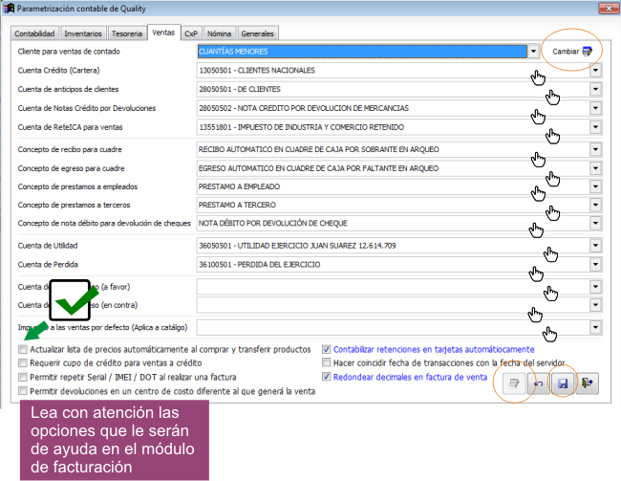Expand the dropdown arrow of the (a favor) account row
Image resolution: width=621 pixels, height=481 pixels.
pyautogui.click(x=595, y=287)
